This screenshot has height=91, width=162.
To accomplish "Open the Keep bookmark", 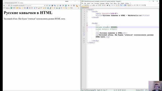I will pos(19,8).
